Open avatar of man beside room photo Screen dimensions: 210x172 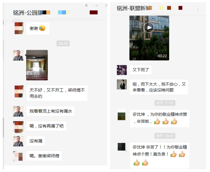[x=18, y=55]
